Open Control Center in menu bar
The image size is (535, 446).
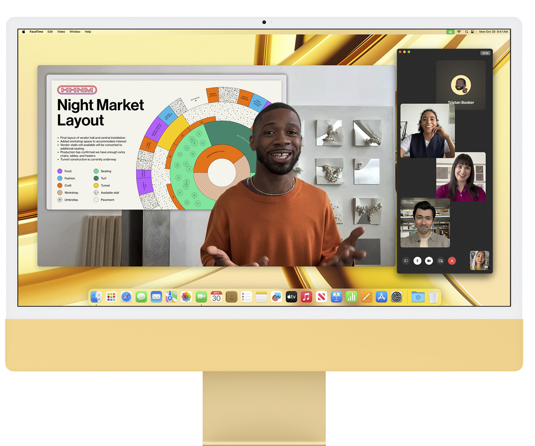(473, 32)
